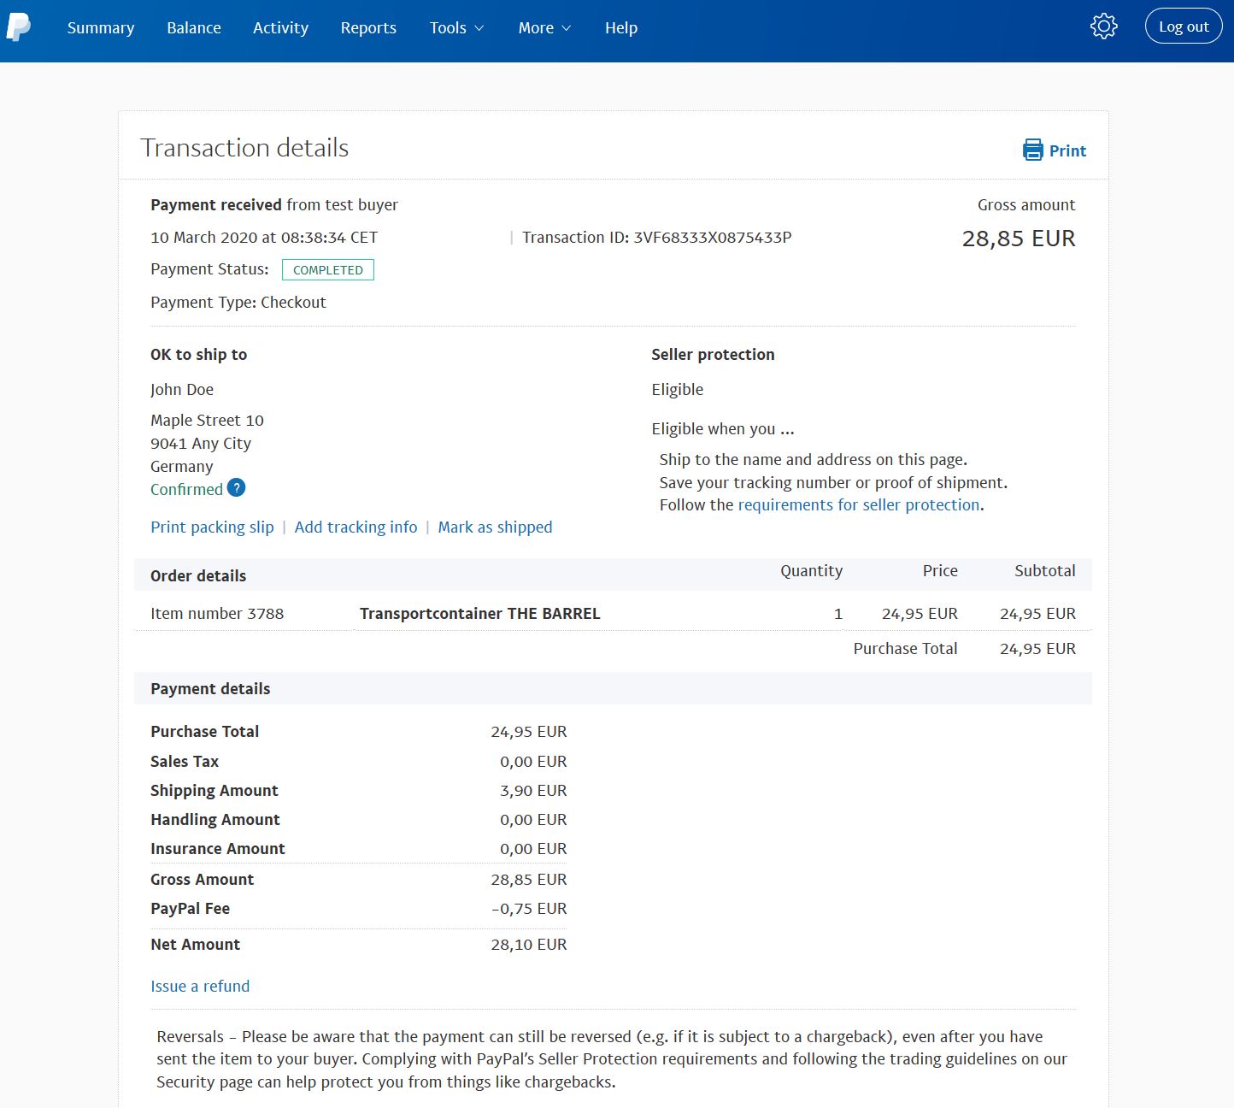Open the Summary page

tap(101, 28)
